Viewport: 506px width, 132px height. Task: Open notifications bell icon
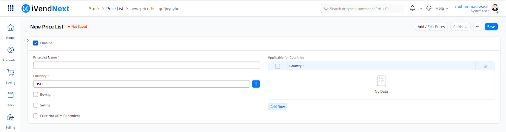(412, 8)
